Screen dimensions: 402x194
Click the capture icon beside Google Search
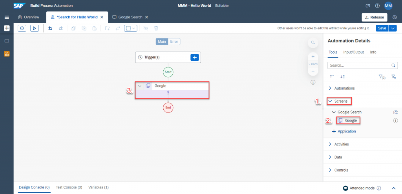(396, 112)
